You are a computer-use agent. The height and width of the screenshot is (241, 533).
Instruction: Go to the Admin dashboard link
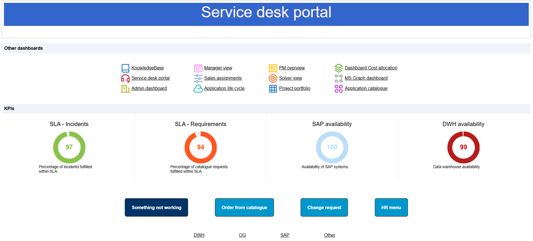point(149,89)
